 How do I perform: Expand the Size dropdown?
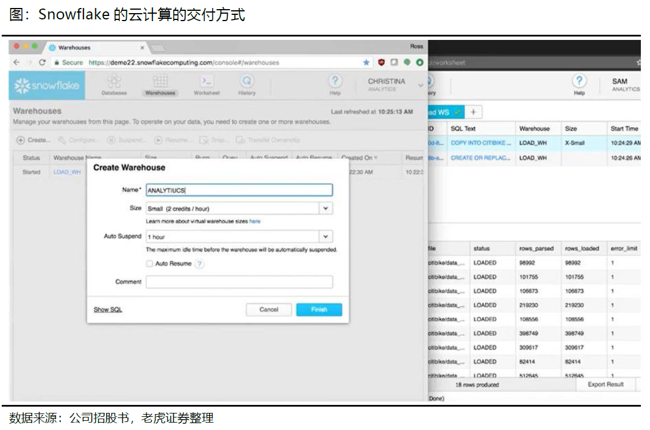[x=326, y=209]
